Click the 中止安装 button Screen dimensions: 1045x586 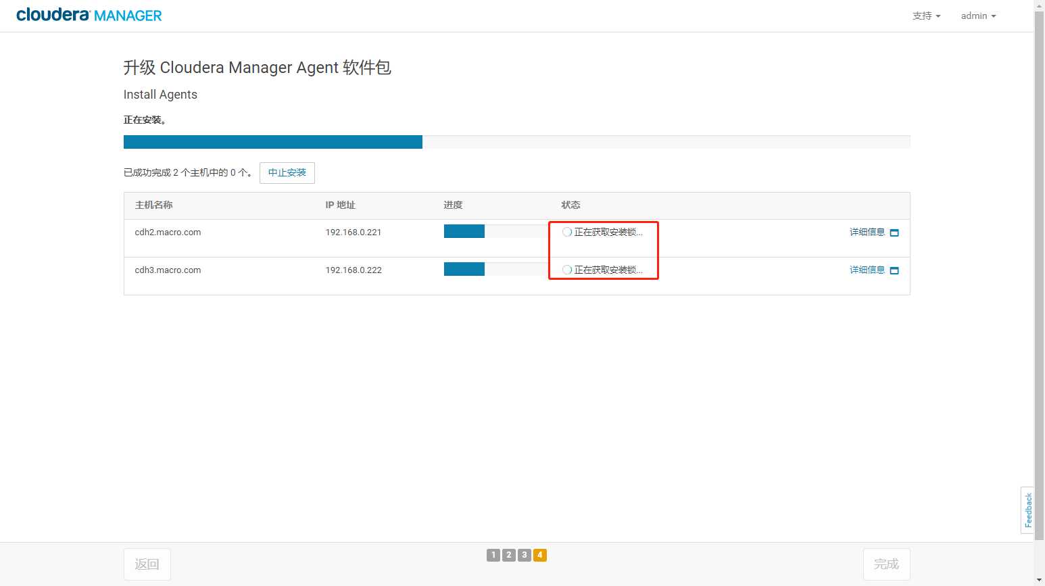click(287, 172)
